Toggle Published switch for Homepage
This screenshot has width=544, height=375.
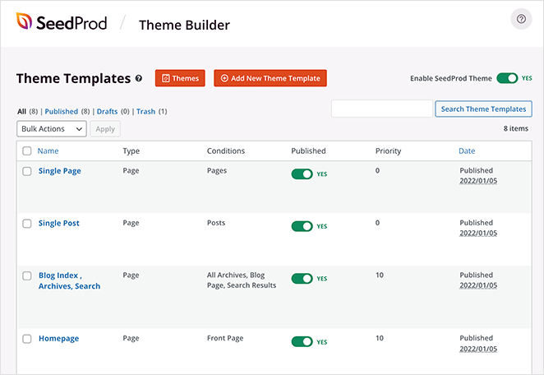coord(302,341)
